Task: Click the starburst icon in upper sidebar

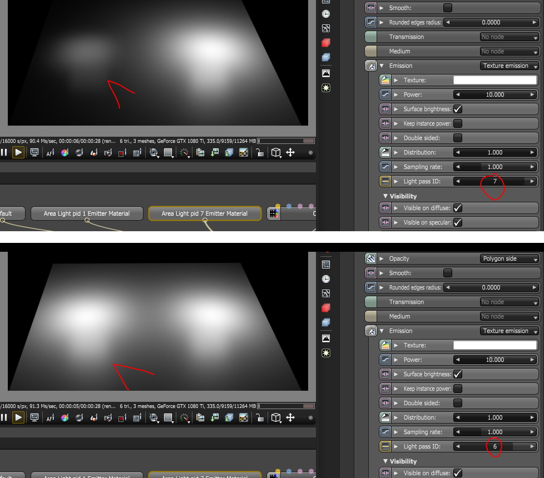Action: [326, 88]
